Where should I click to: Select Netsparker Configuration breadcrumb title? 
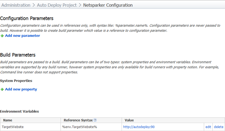point(108,5)
